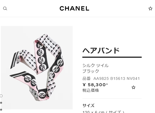The height and width of the screenshot is (113, 155).
Task: Click the ブラック color description
Action: [x=91, y=71]
